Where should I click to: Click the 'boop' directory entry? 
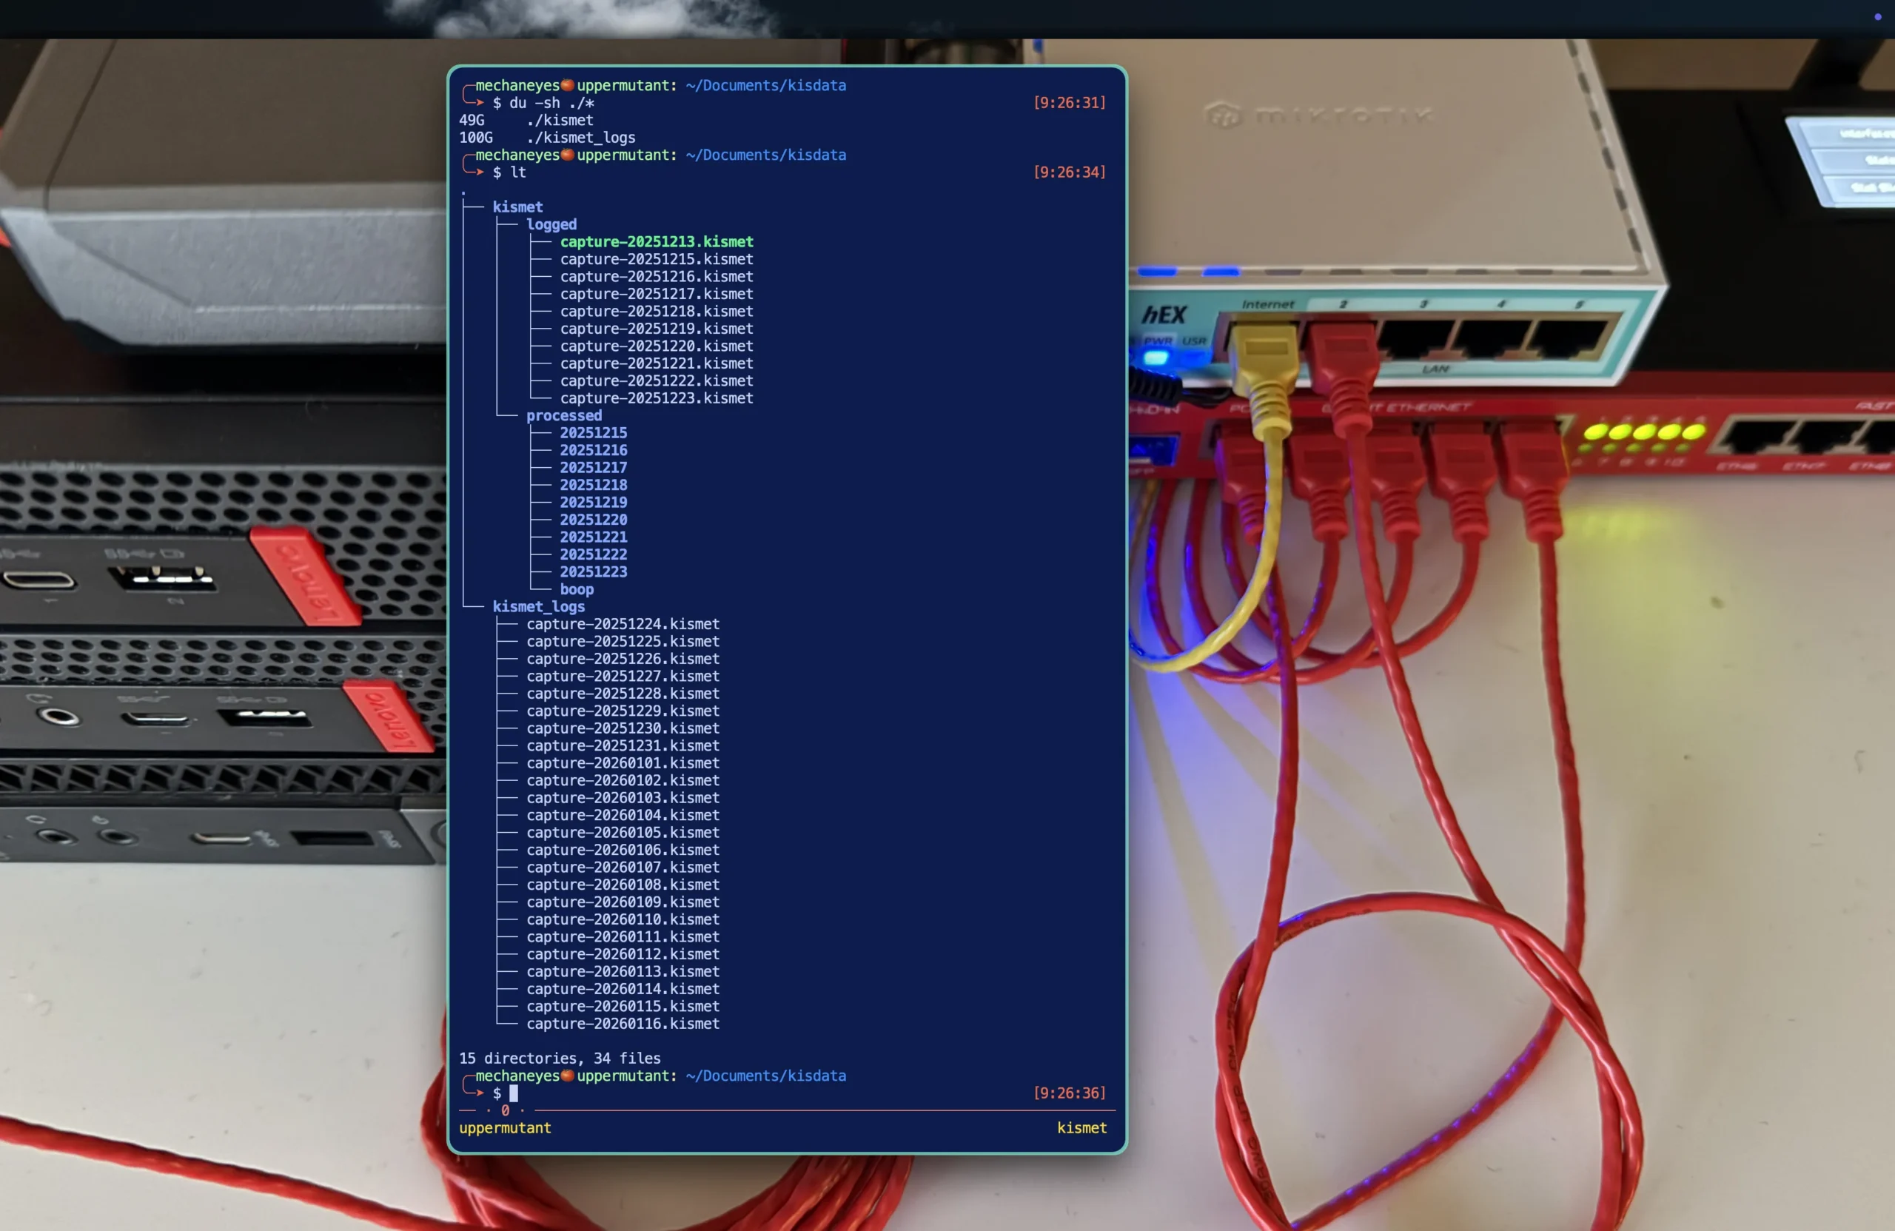pos(577,589)
